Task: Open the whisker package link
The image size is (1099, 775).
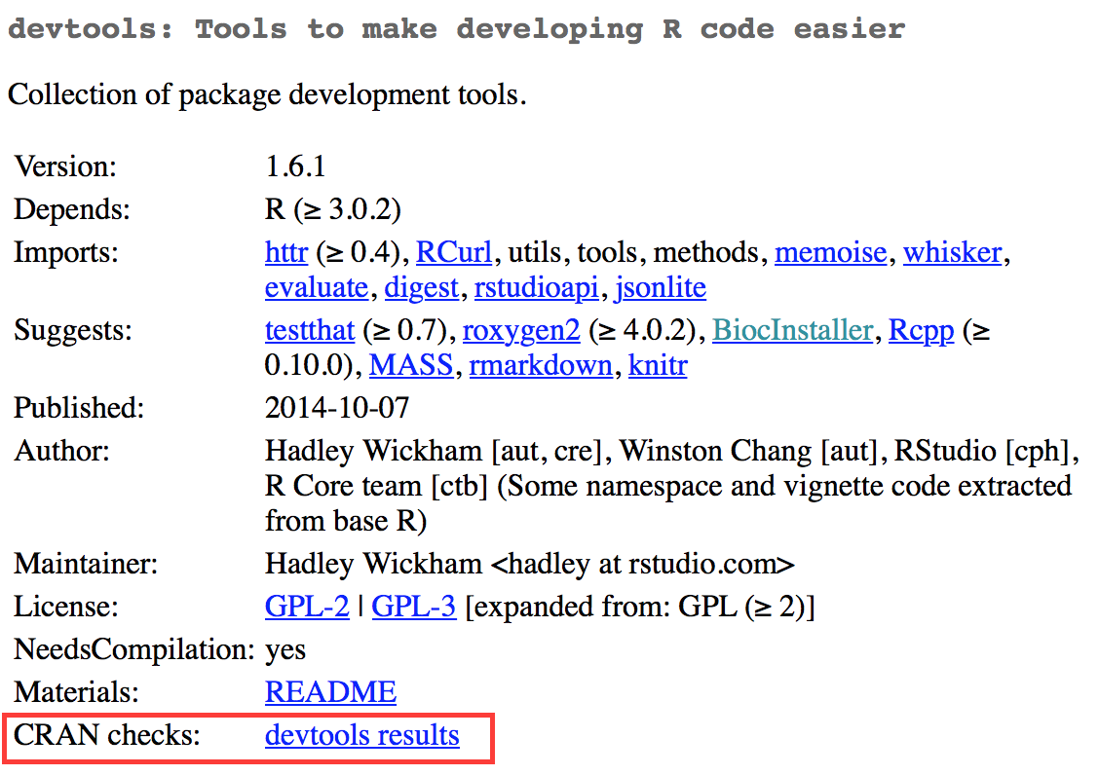Action: coord(953,252)
